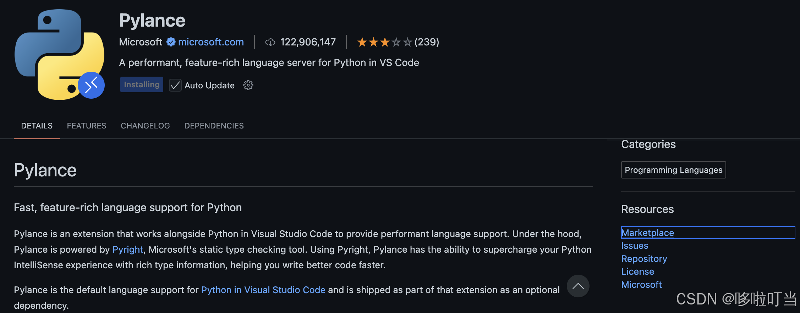This screenshot has width=800, height=313.
Task: Click the Installing button
Action: [x=142, y=84]
